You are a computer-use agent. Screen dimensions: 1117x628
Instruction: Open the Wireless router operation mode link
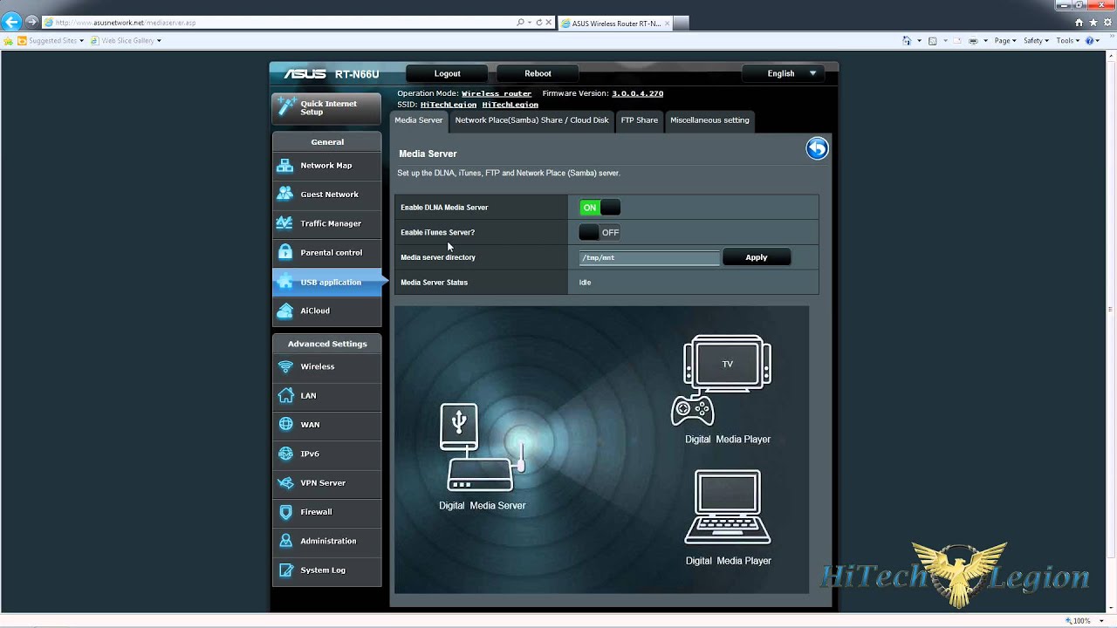click(x=497, y=93)
